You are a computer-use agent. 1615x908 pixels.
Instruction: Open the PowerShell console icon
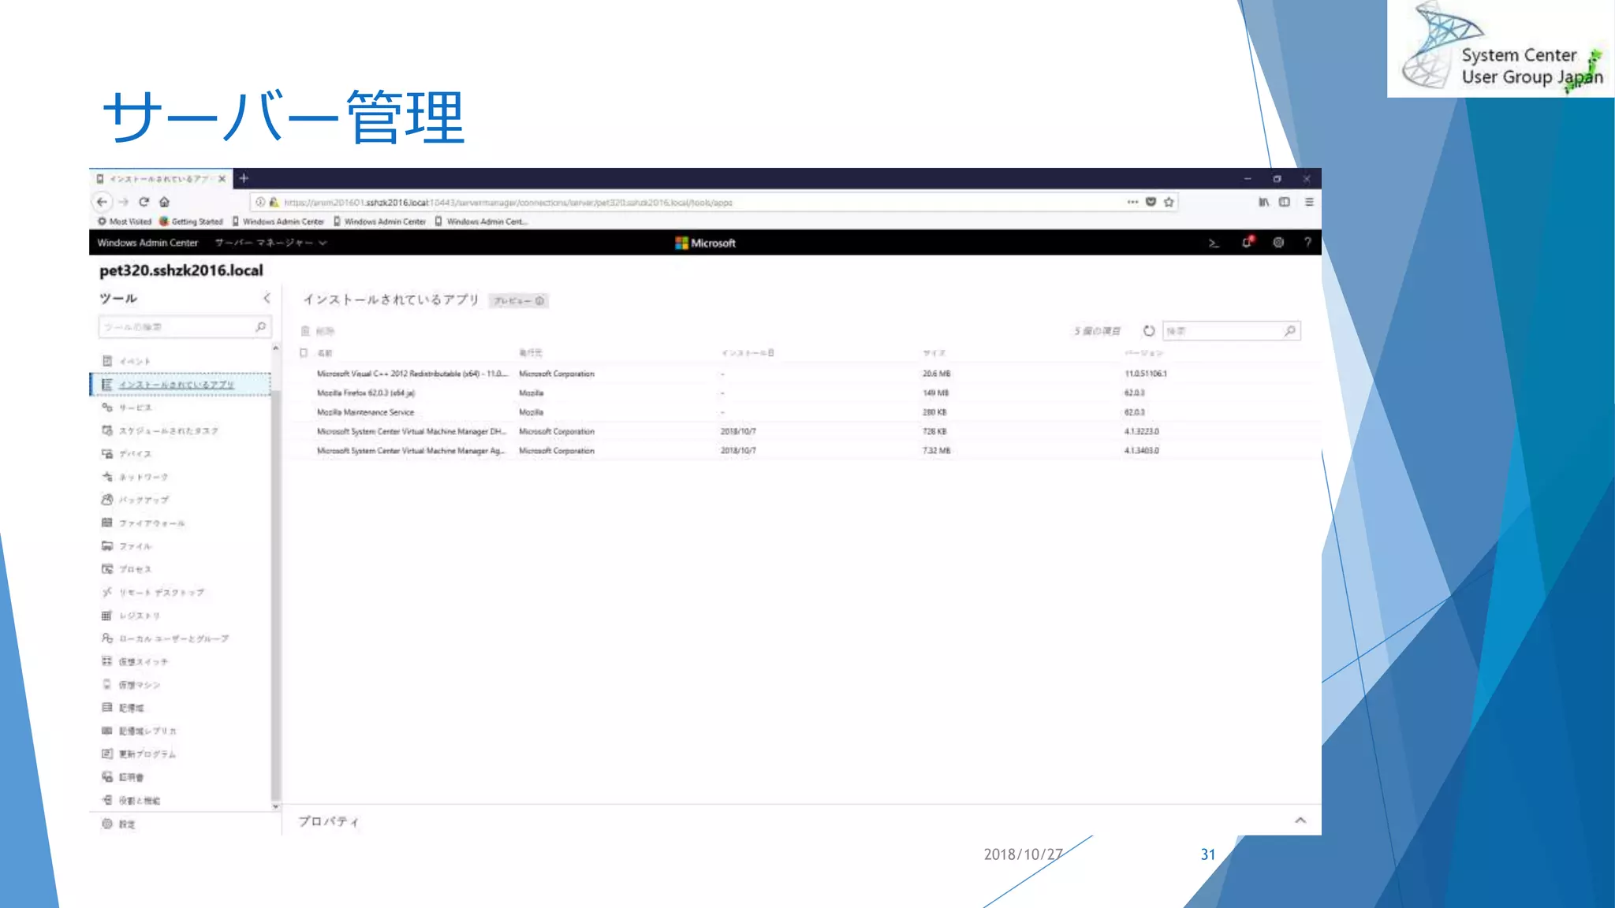(1214, 243)
